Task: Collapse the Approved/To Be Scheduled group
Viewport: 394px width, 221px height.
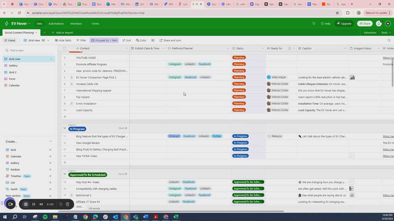Action: pos(65,174)
